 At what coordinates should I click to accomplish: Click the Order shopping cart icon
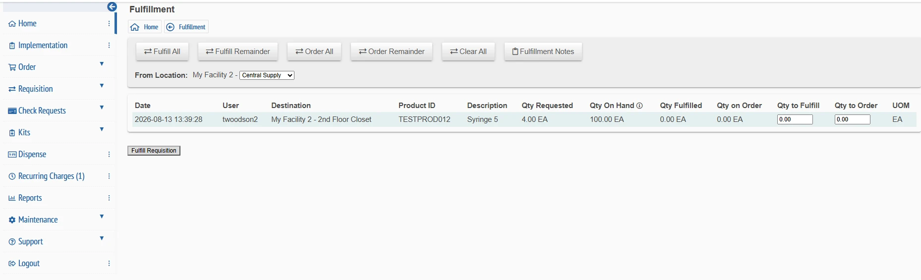coord(12,67)
